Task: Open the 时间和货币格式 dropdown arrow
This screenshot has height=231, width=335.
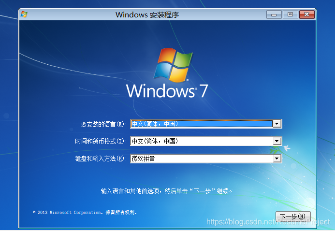Action: click(x=277, y=141)
